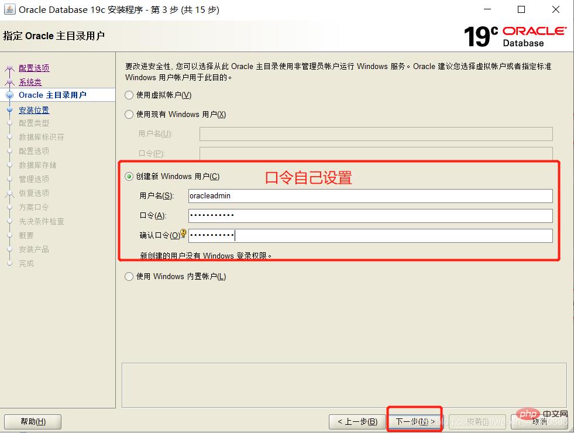Open the 配置选项 step link
Viewport: 574px width, 433px height.
[x=34, y=68]
